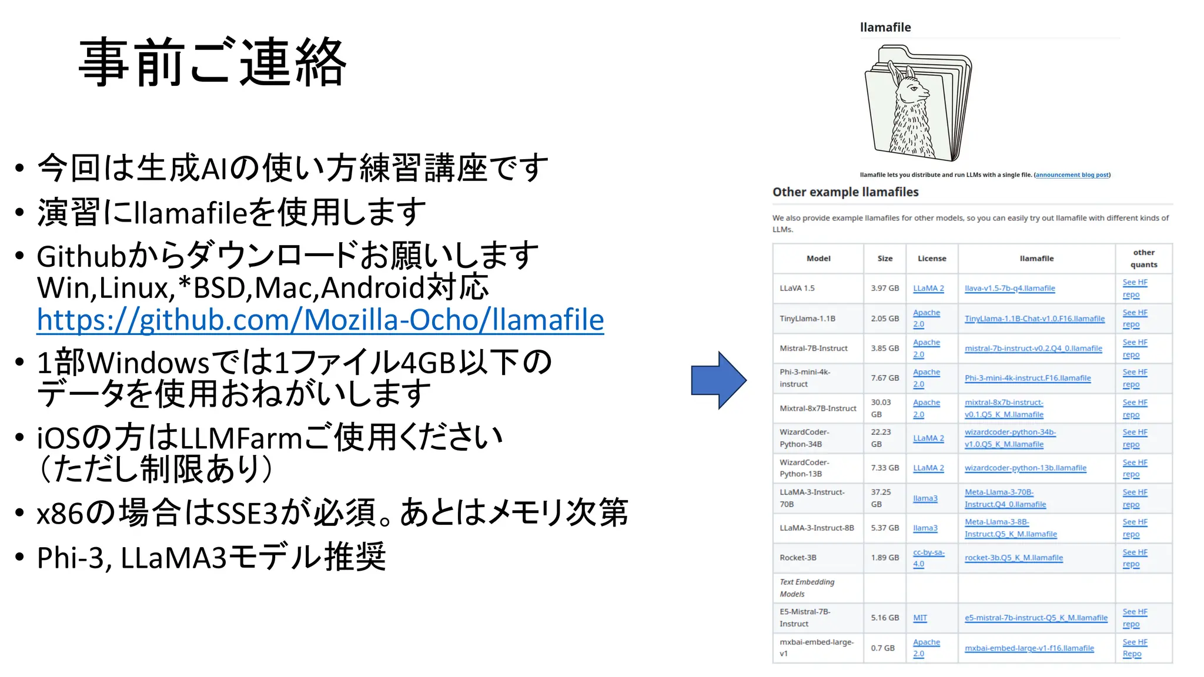Open the Phi-3-mini-4k-instruct.F16.llamafile link
The image size is (1204, 677).
pos(1027,378)
